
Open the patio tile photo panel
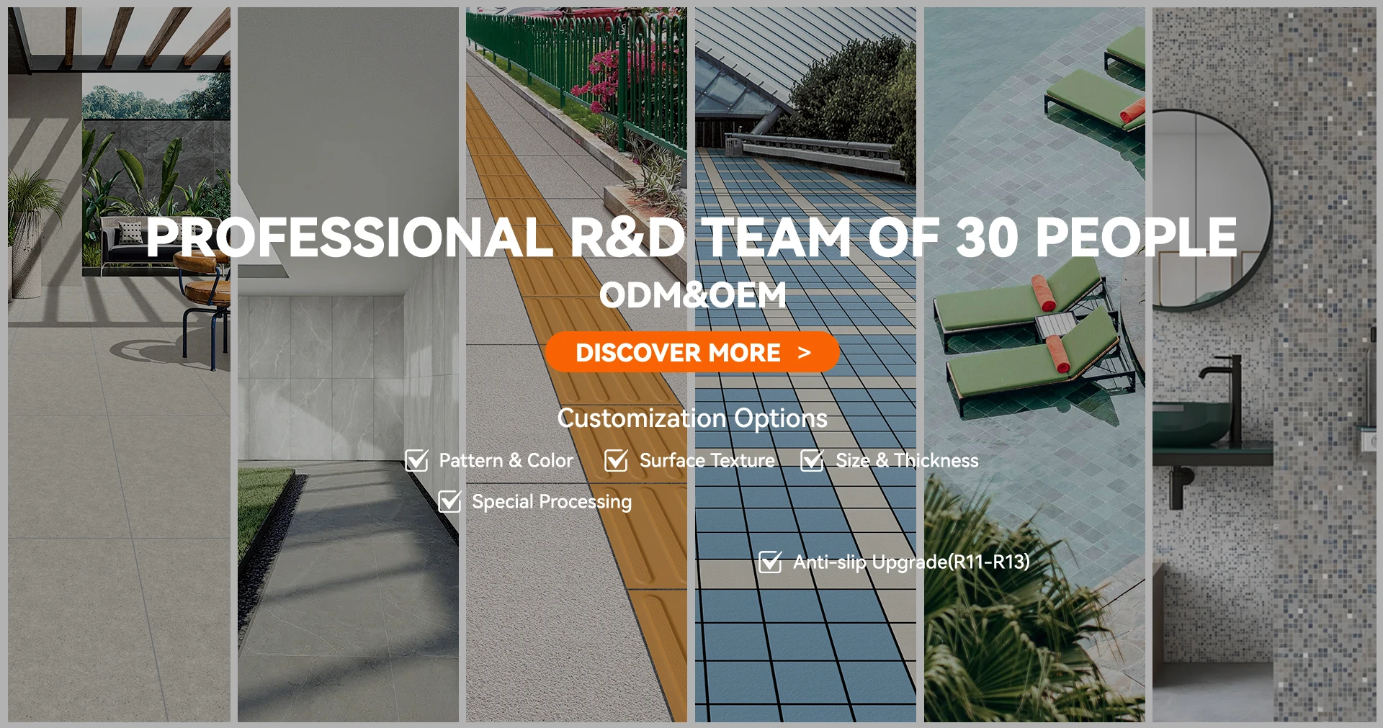pos(119,364)
